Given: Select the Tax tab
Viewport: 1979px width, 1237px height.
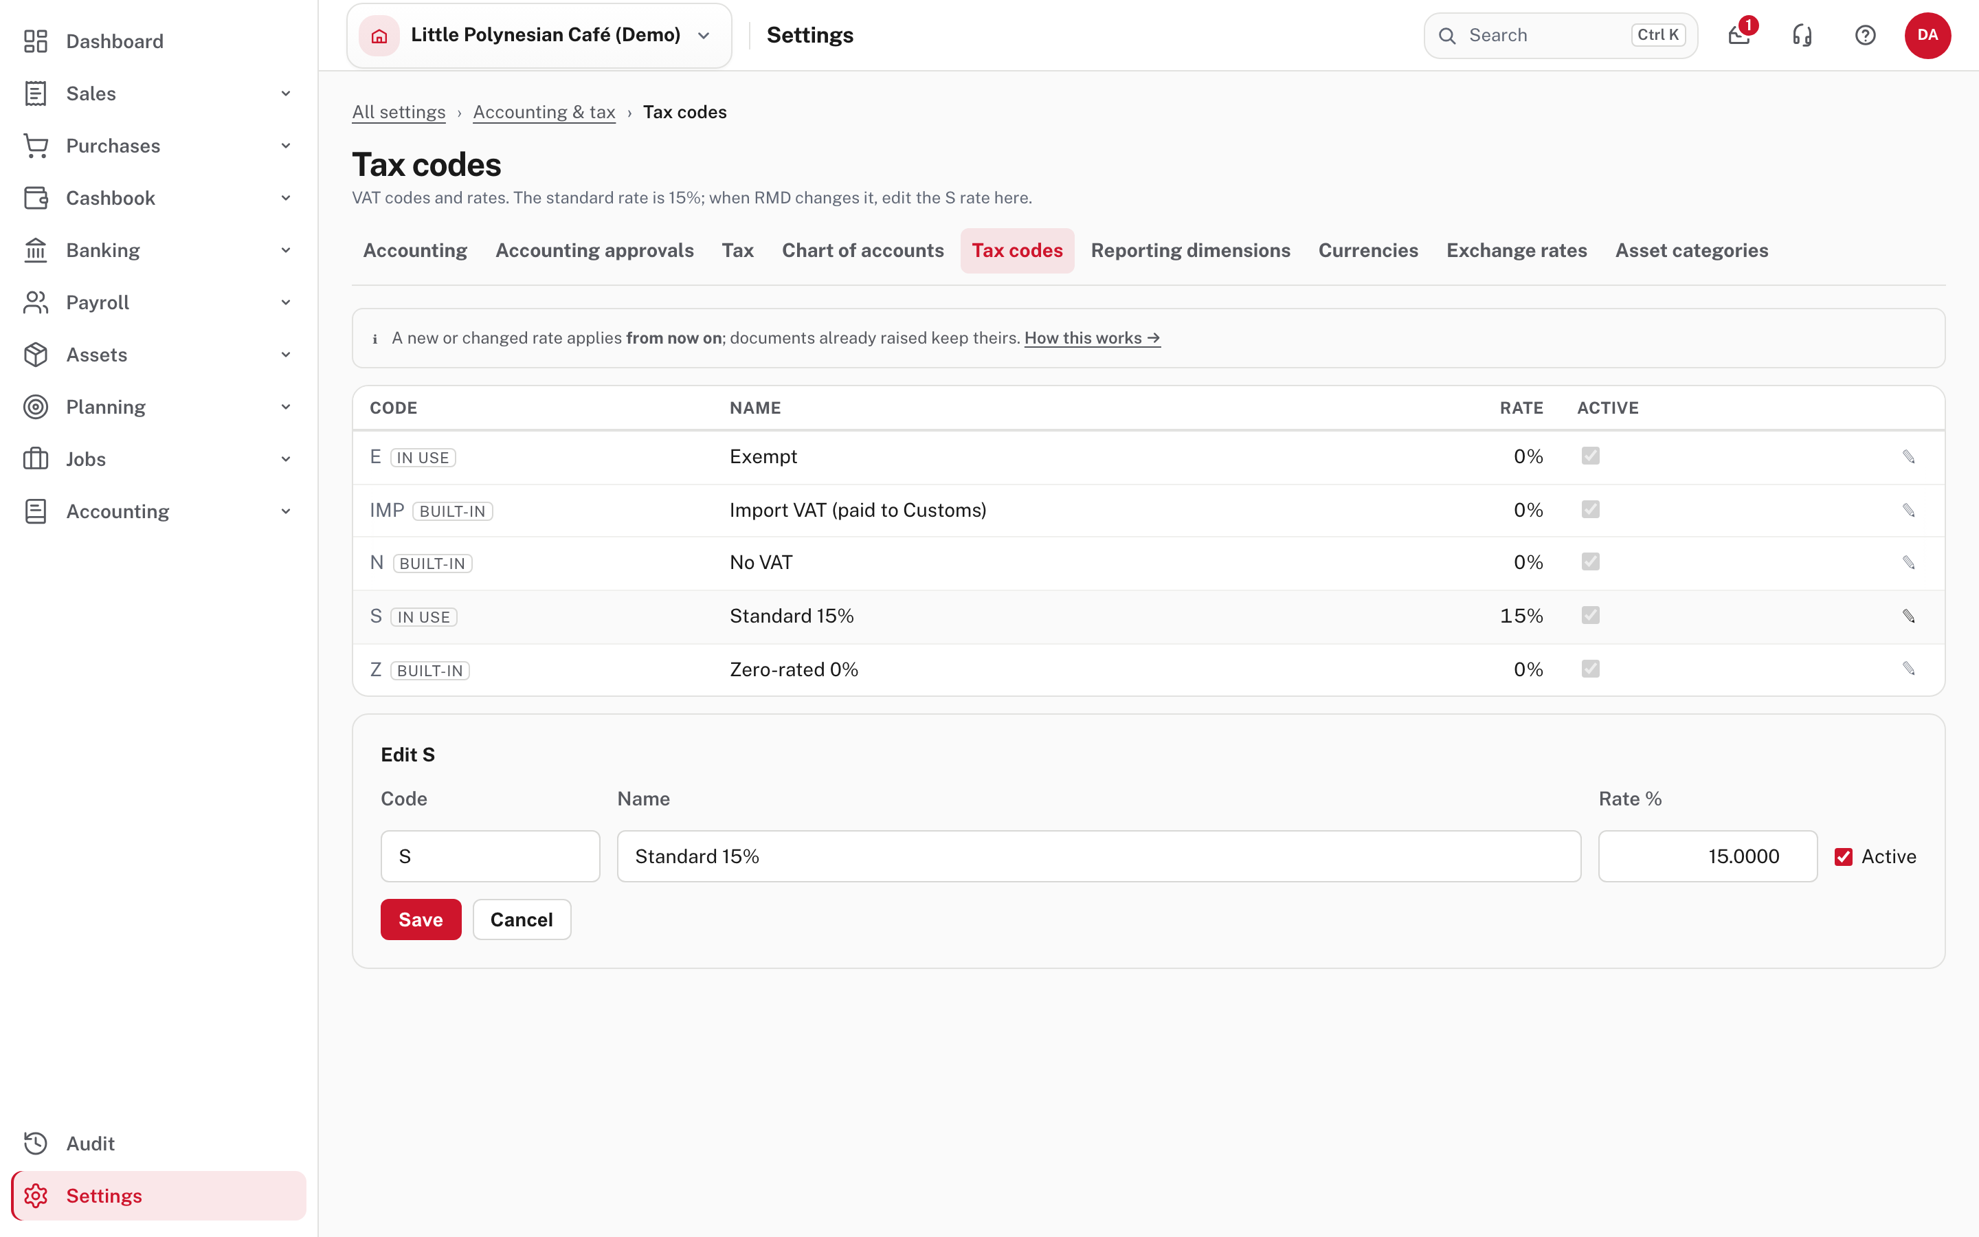Looking at the screenshot, I should coord(737,250).
